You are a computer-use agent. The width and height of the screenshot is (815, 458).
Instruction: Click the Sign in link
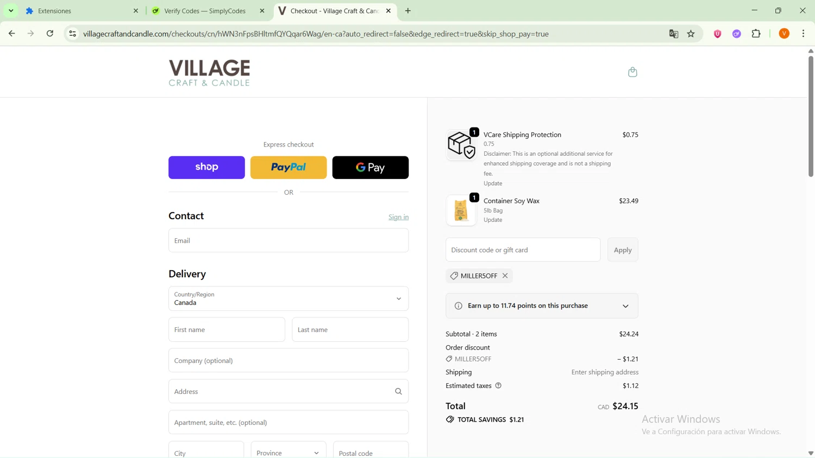click(x=398, y=217)
